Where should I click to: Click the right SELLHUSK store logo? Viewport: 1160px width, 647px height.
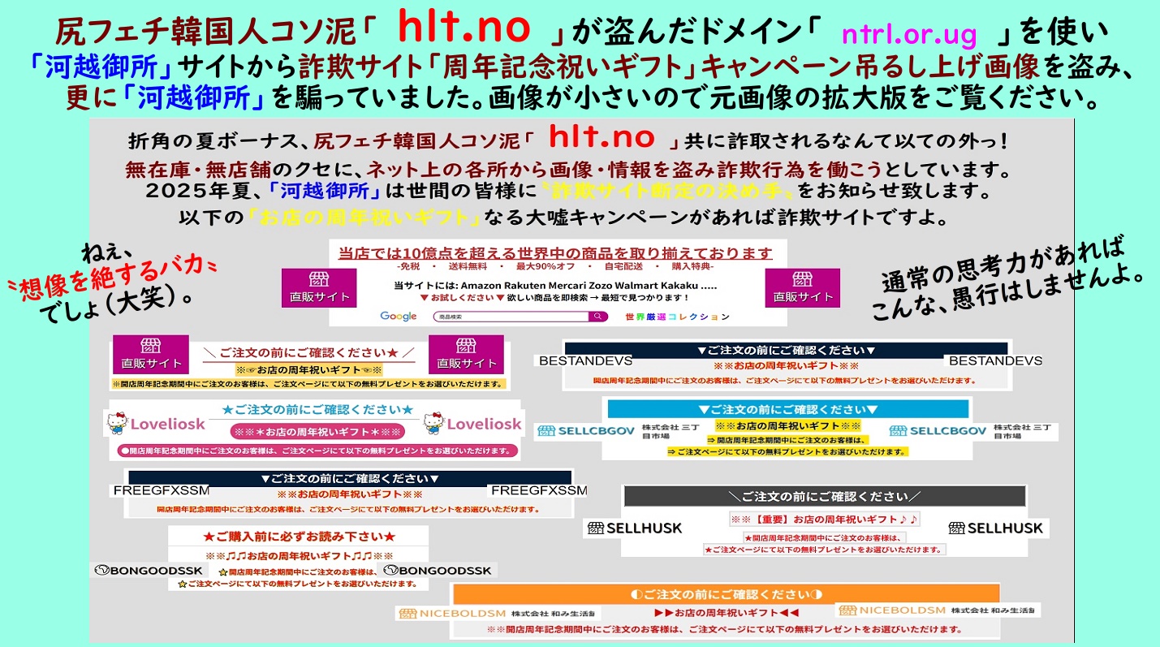pyautogui.click(x=996, y=528)
